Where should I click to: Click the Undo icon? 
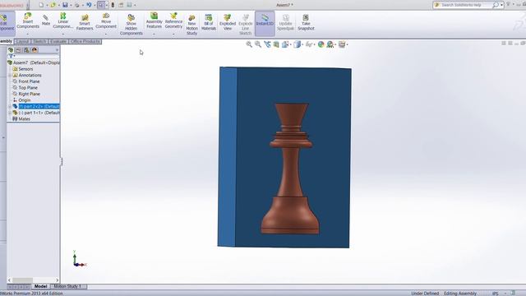point(89,5)
